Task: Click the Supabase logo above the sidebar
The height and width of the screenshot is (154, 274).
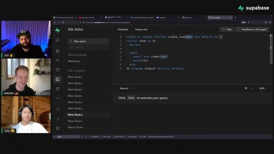Action: click(x=58, y=30)
